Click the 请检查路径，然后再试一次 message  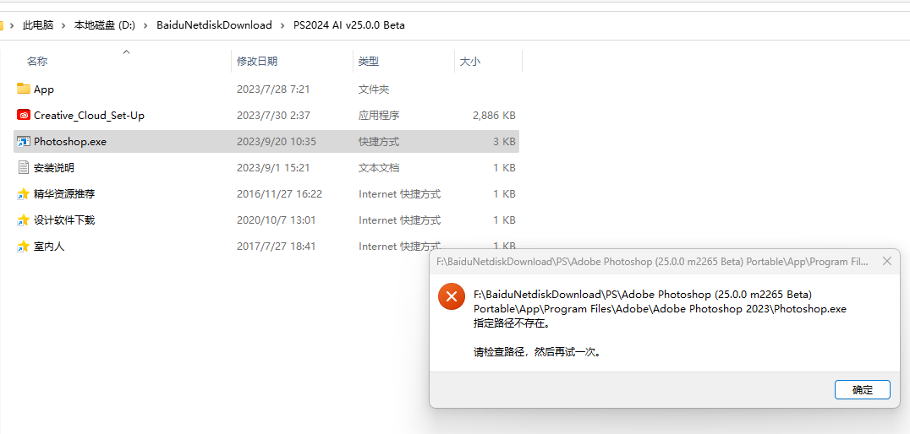537,352
